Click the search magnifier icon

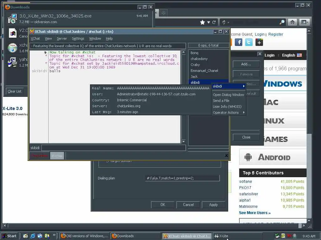point(282,22)
